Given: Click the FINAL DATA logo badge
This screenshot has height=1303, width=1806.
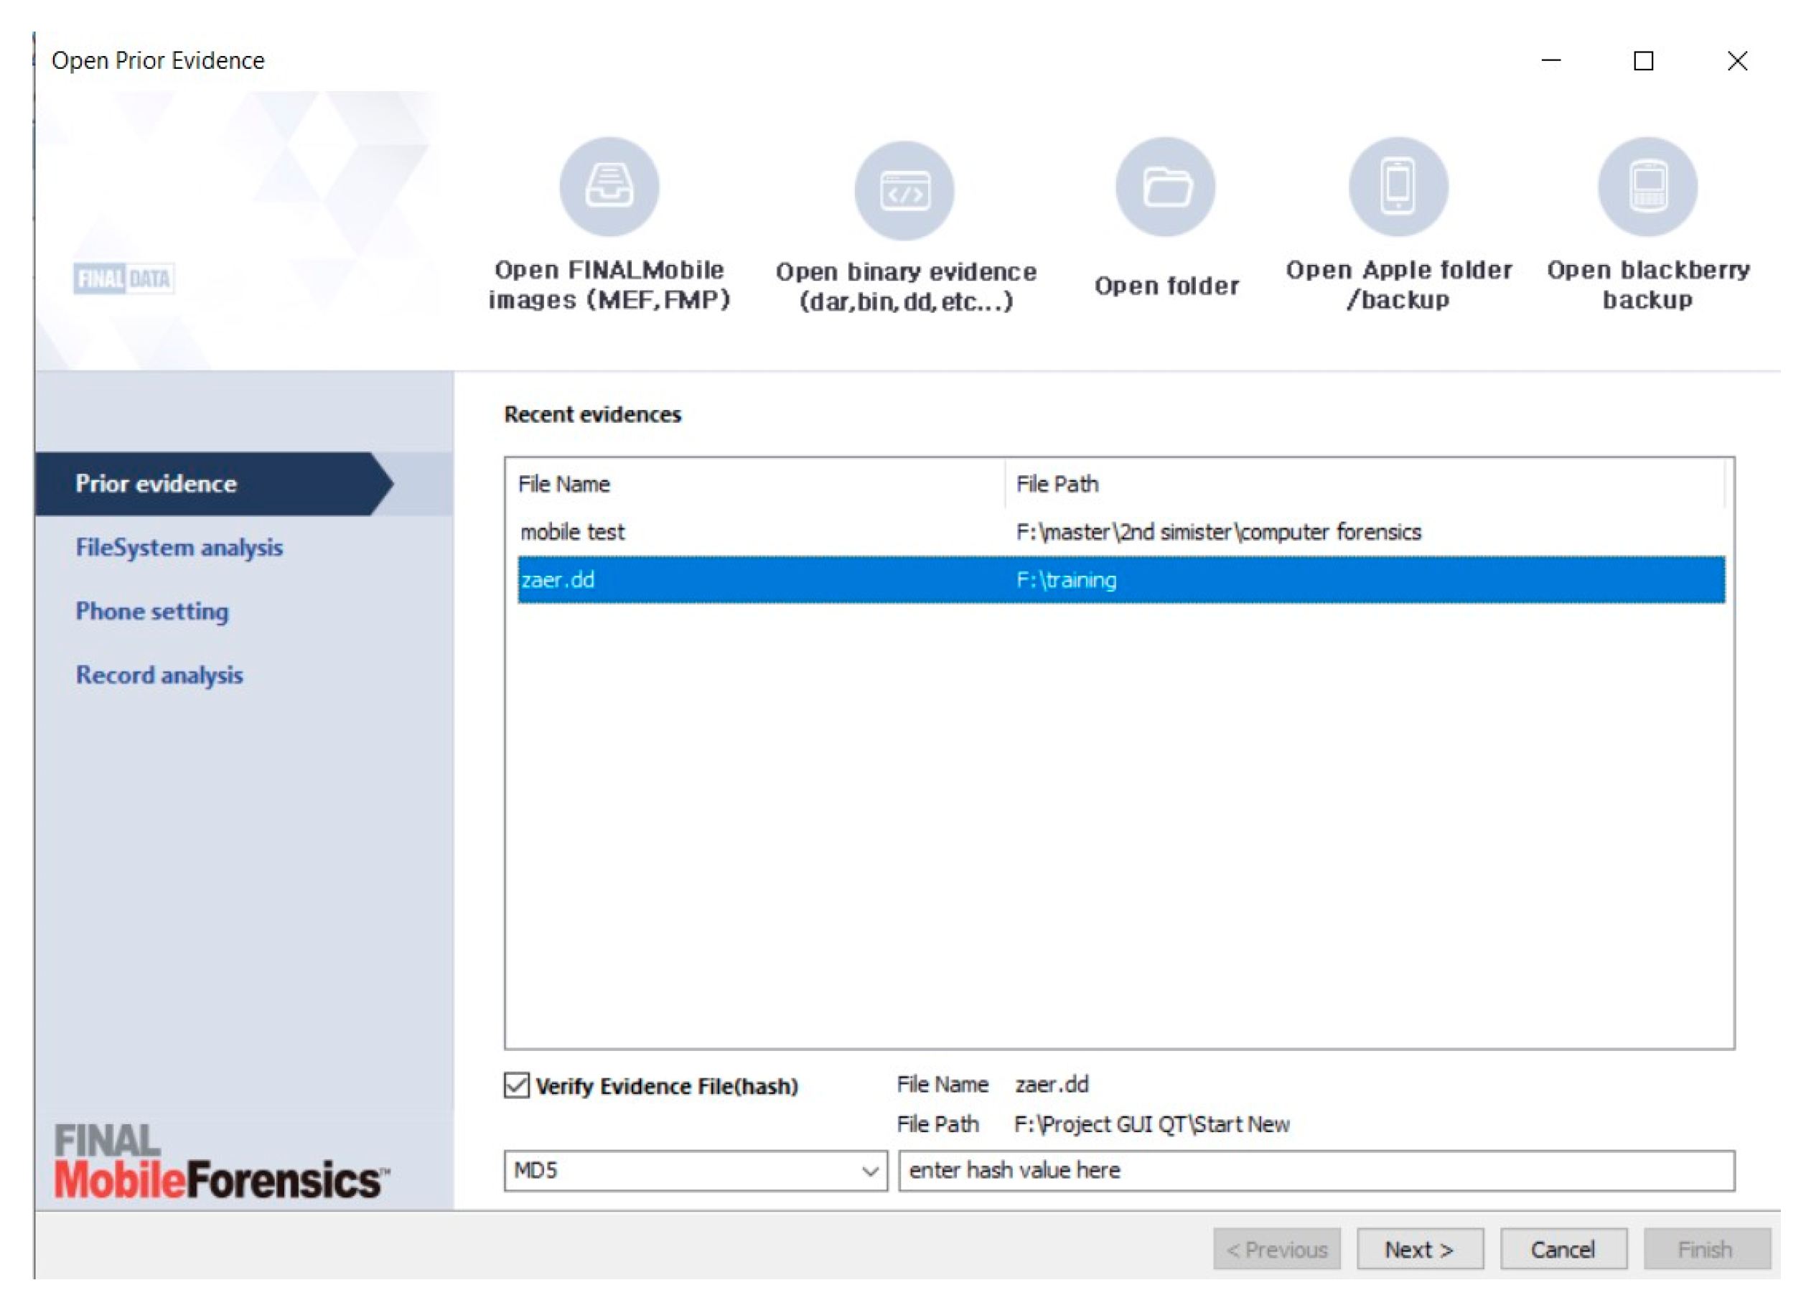Looking at the screenshot, I should point(124,279).
